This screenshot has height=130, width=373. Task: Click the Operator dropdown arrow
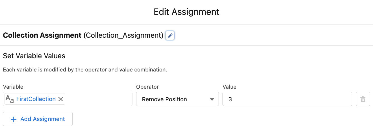(x=212, y=99)
